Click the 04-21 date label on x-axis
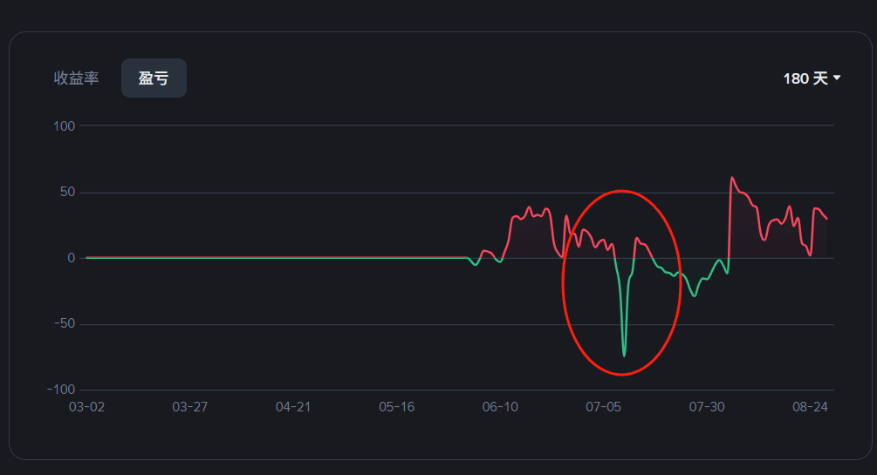877x475 pixels. click(x=293, y=407)
